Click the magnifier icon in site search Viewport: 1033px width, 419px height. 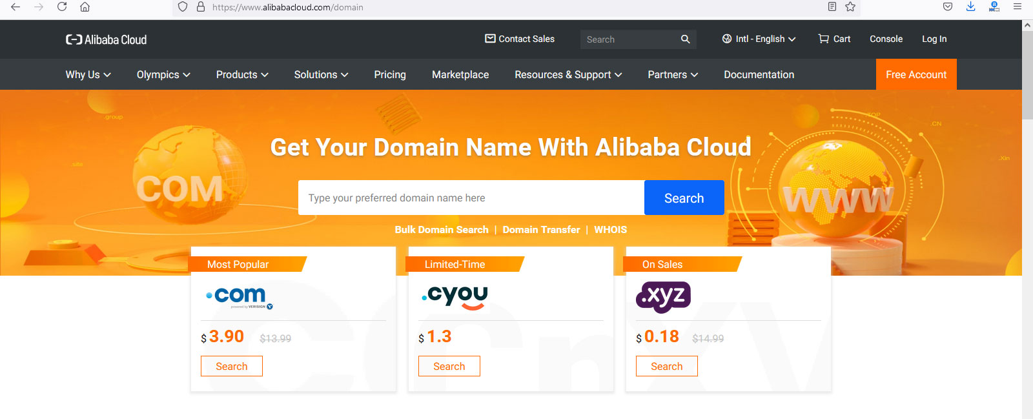point(686,39)
